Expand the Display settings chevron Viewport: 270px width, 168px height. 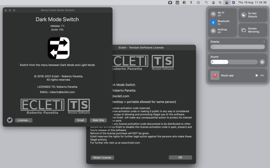click(264, 42)
